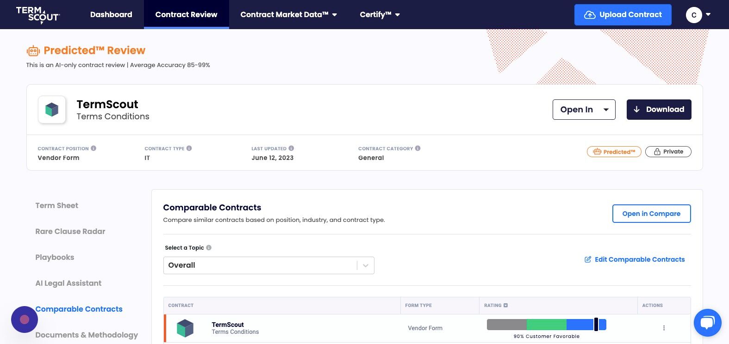Click the Private lock badge
The image size is (729, 344).
[x=668, y=152]
